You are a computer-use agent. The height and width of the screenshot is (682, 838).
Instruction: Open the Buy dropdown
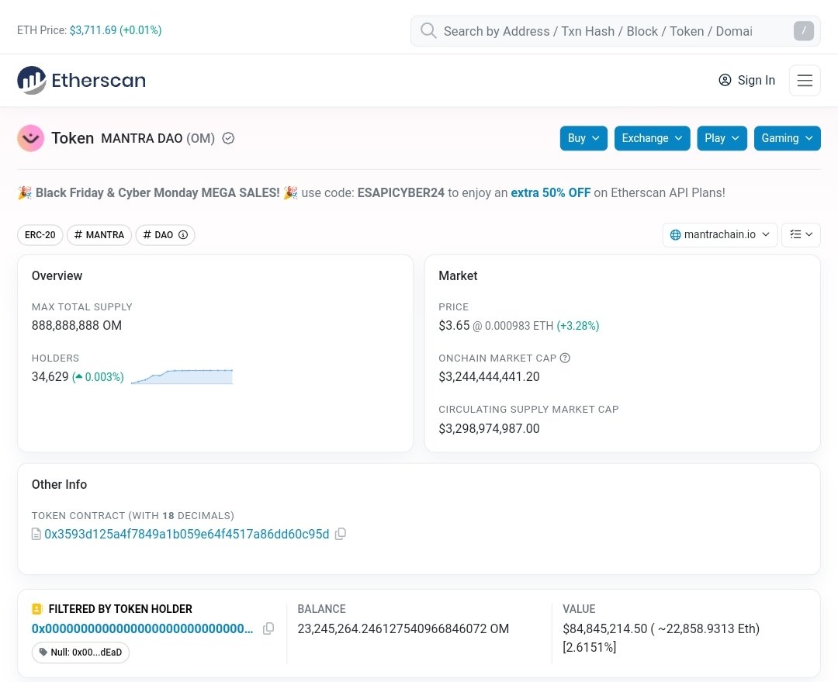pyautogui.click(x=583, y=138)
